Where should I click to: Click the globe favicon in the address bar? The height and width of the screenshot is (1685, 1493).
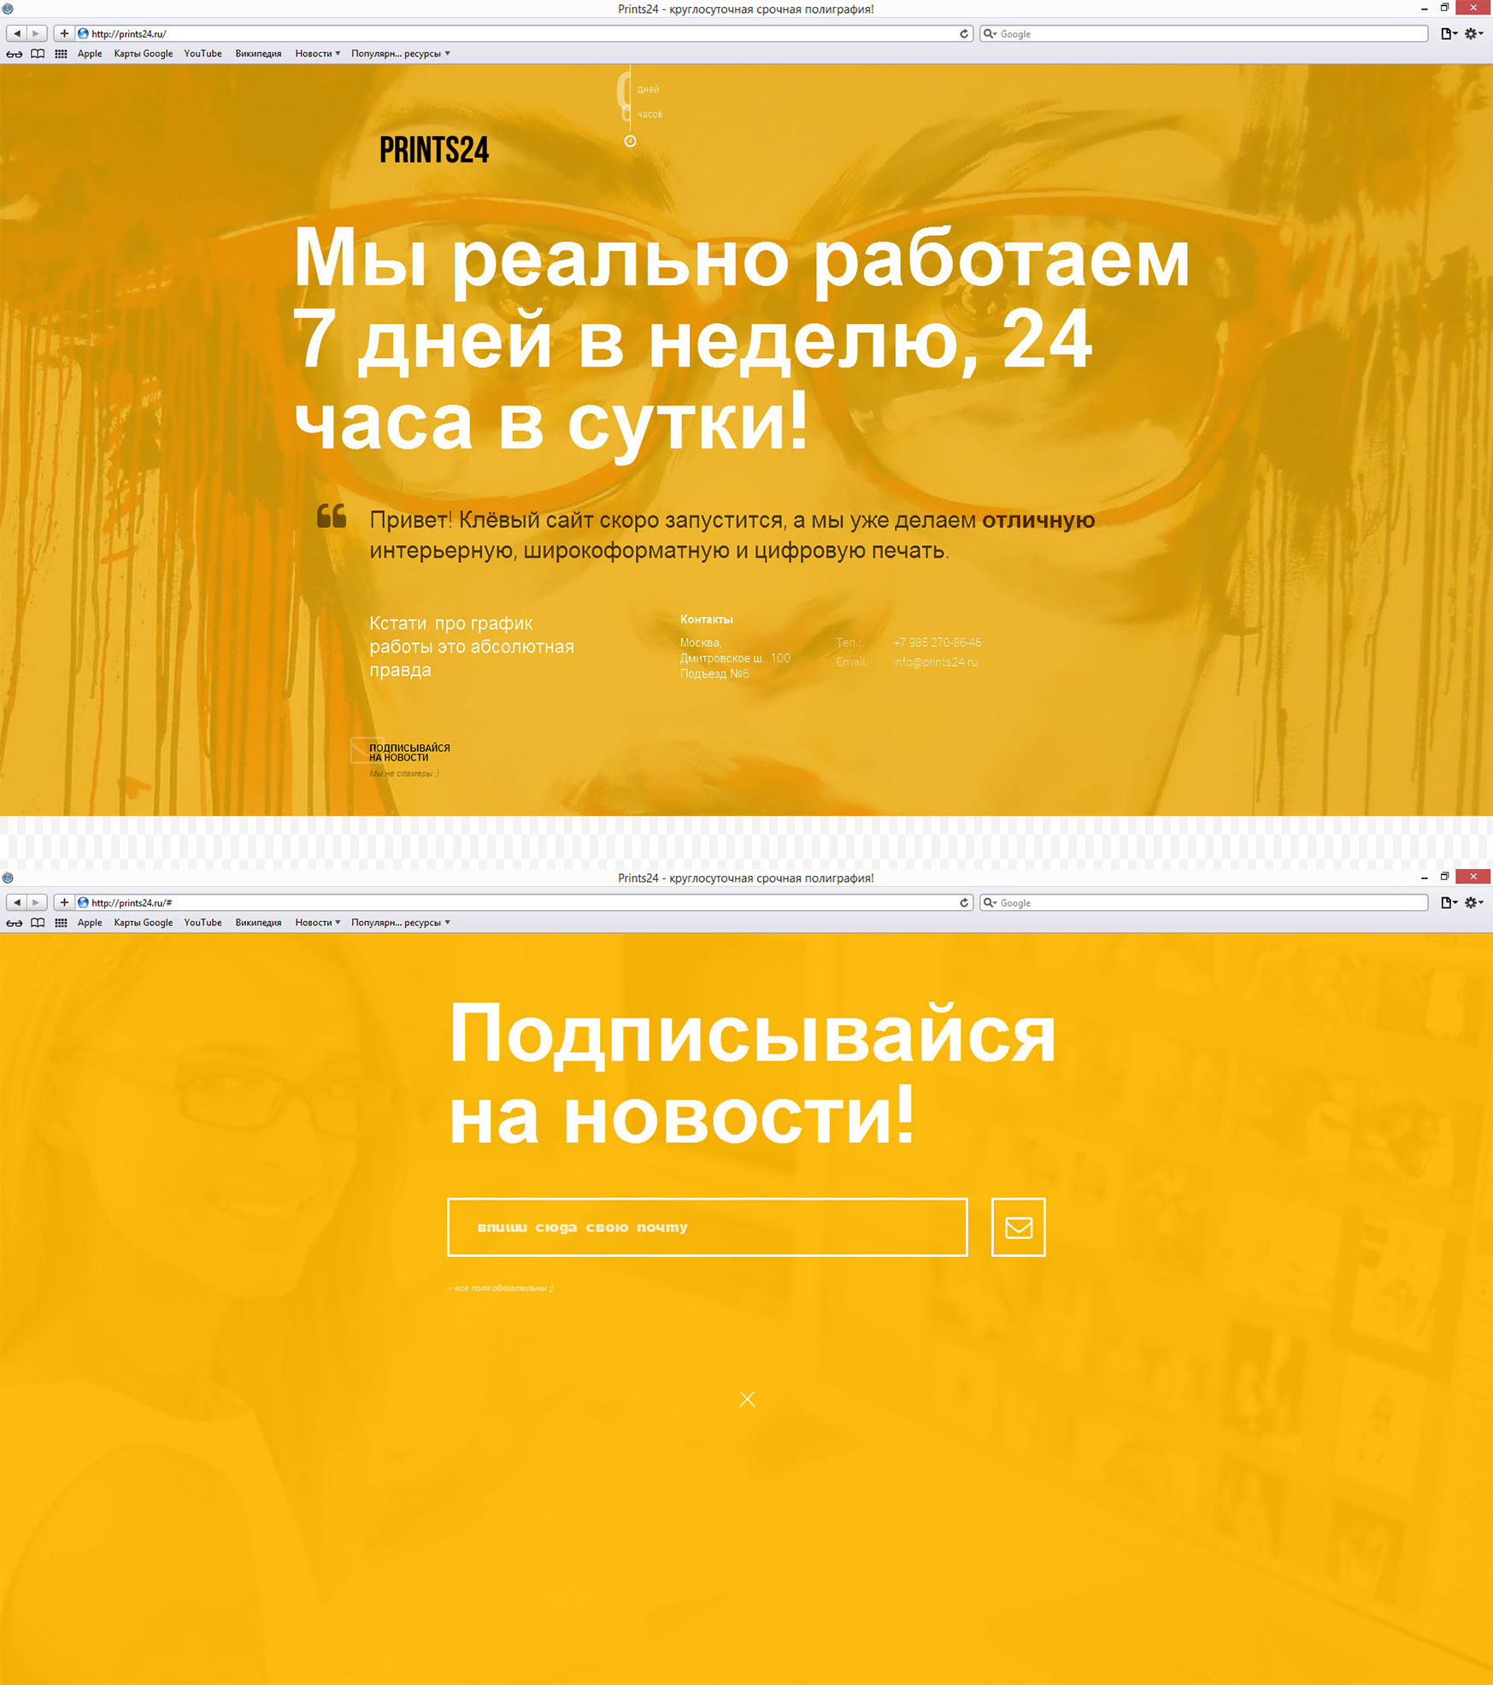click(x=81, y=33)
